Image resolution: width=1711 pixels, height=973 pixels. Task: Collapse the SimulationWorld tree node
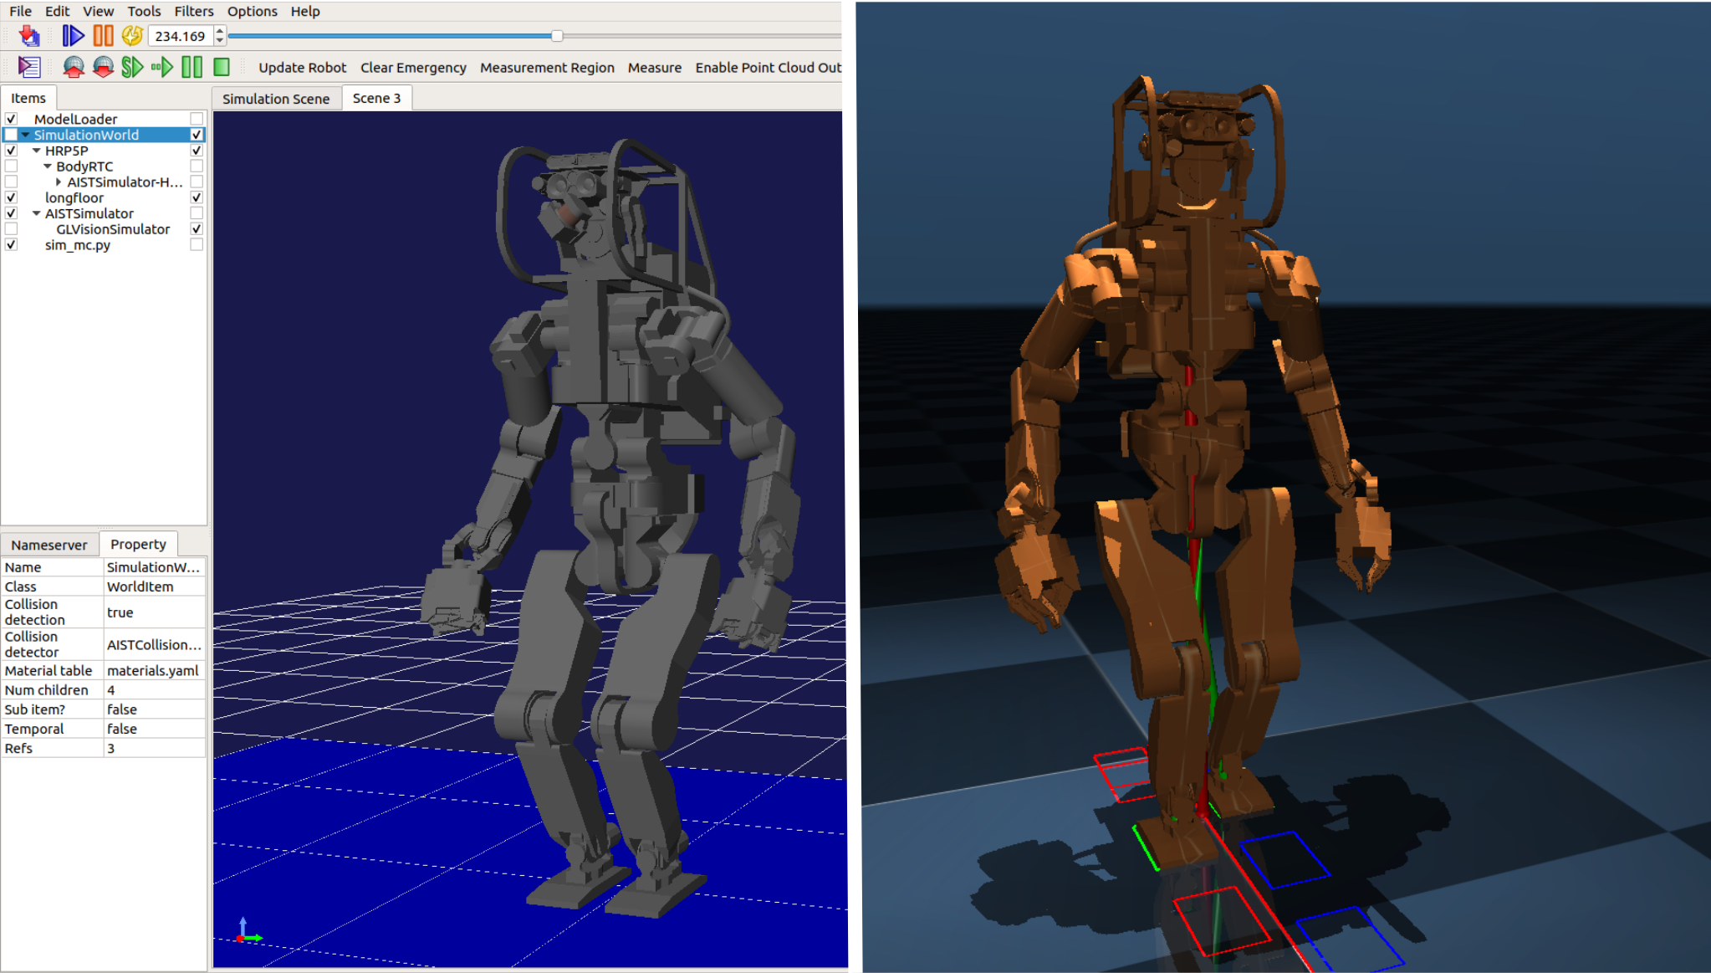[25, 135]
